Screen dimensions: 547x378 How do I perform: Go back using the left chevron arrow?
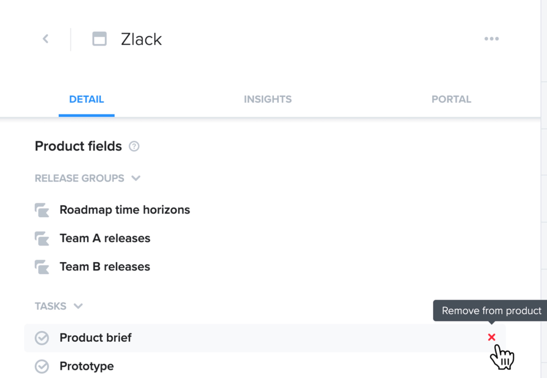pyautogui.click(x=45, y=39)
